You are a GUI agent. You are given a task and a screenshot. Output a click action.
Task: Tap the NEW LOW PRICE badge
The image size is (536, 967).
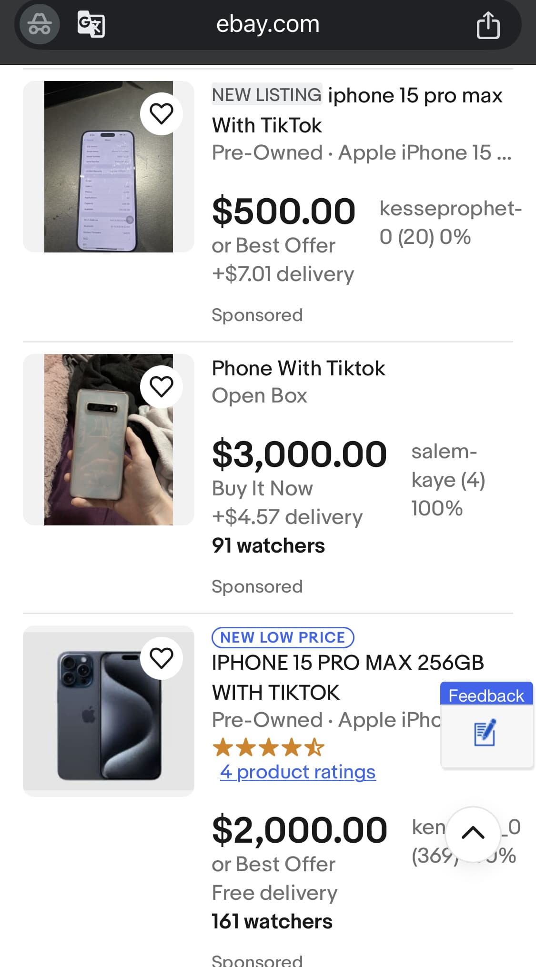283,637
